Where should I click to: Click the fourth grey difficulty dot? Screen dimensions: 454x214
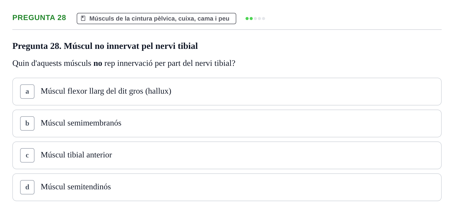click(x=259, y=19)
